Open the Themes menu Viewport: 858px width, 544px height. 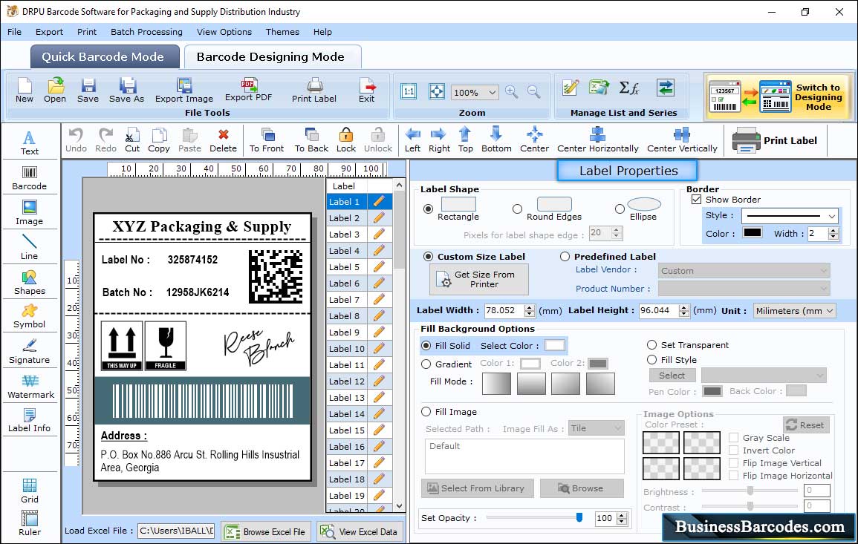point(282,32)
